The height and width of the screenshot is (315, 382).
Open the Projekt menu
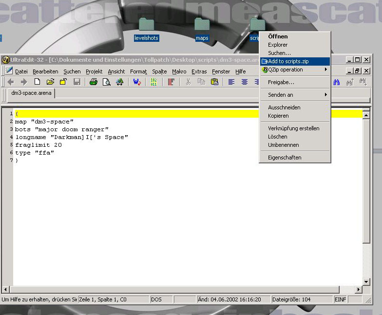94,71
